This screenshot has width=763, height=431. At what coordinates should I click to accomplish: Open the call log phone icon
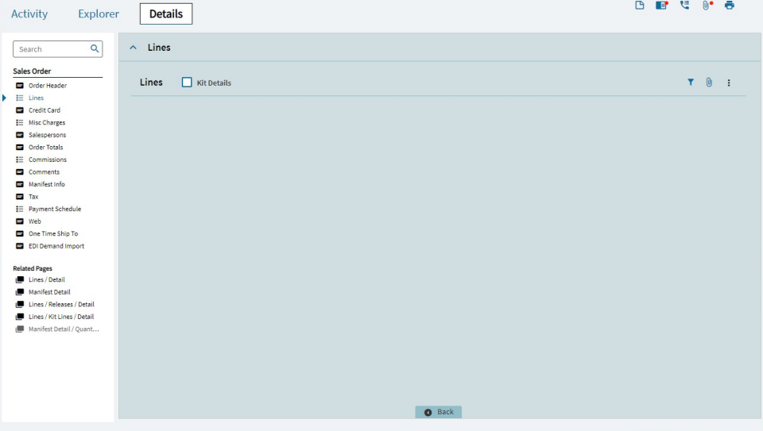(684, 6)
